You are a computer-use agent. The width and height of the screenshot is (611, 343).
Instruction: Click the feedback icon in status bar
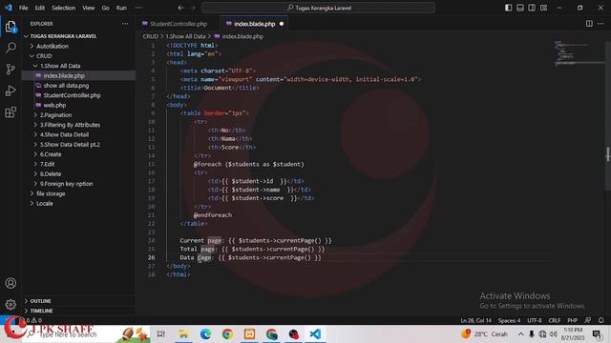[588, 320]
